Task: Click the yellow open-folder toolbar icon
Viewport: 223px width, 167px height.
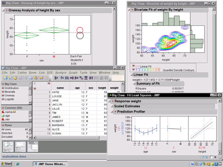Action: tap(15, 78)
